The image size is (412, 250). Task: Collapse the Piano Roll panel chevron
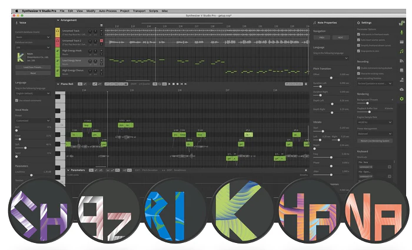(58, 84)
